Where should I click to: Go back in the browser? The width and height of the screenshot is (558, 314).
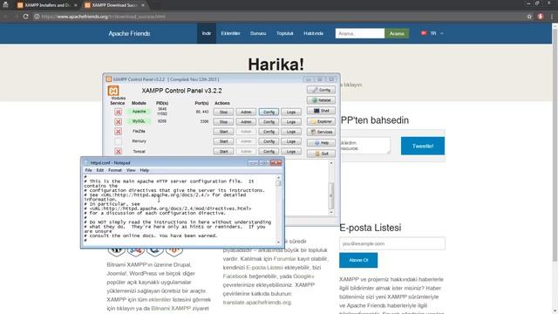click(6, 17)
